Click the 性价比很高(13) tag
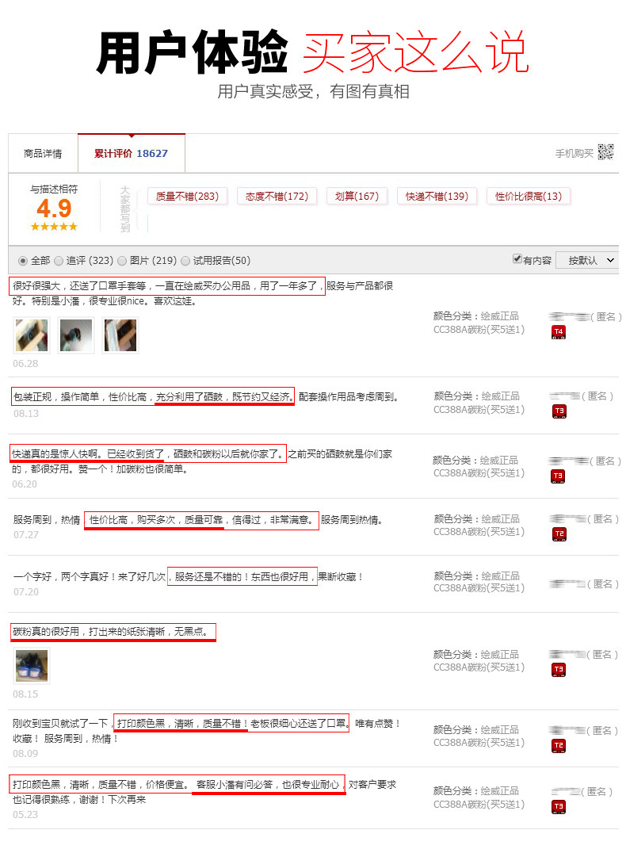The height and width of the screenshot is (849, 626). [528, 196]
